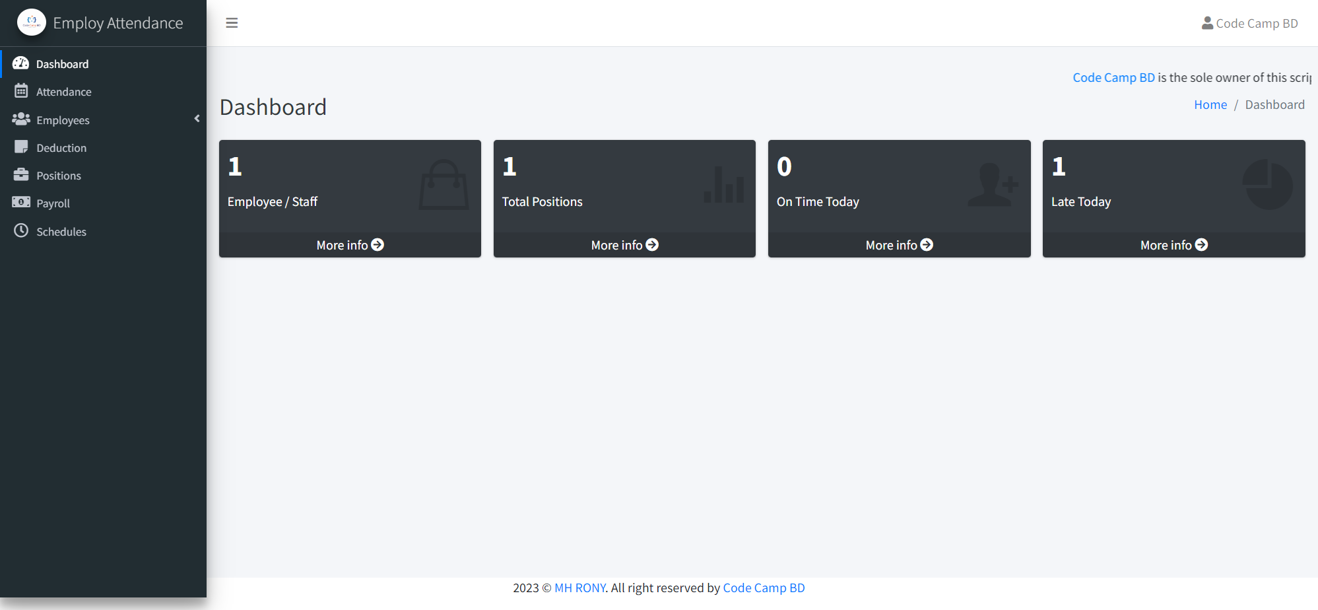Screen dimensions: 1318x610
Task: Click the Positions briefcase icon
Action: [x=20, y=175]
